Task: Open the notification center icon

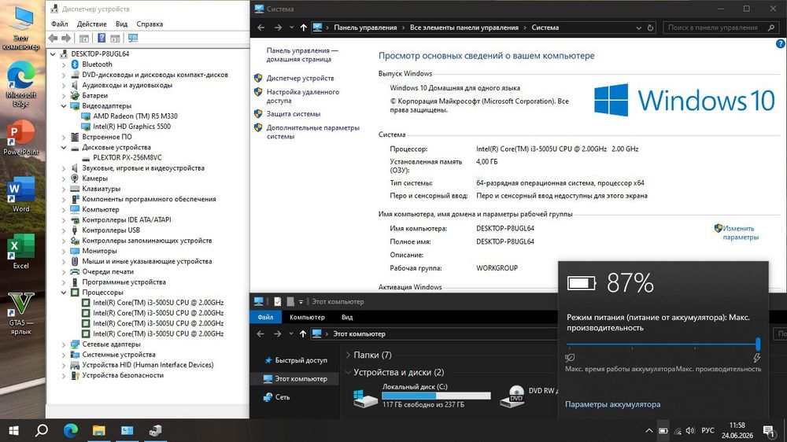Action: tap(768, 430)
